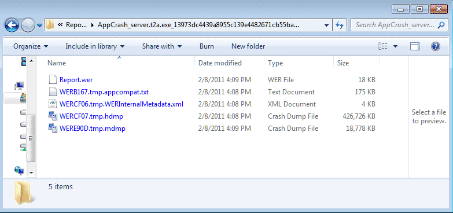
Task: Click the Burn toolbar button
Action: point(207,46)
